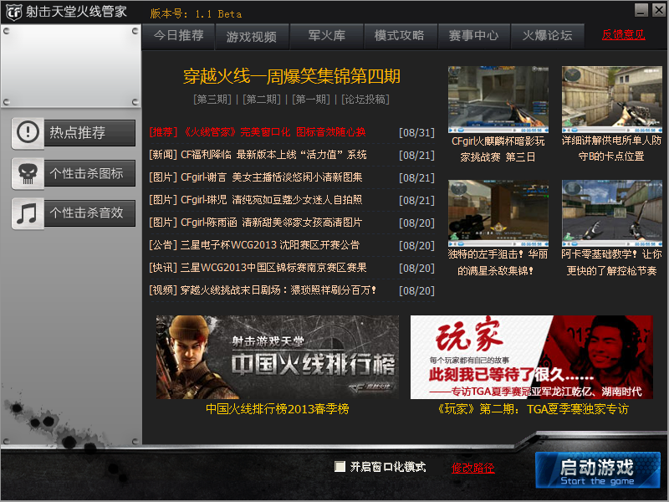Click the exclamation mark hot recommendations icon
The height and width of the screenshot is (502, 669).
[x=28, y=133]
